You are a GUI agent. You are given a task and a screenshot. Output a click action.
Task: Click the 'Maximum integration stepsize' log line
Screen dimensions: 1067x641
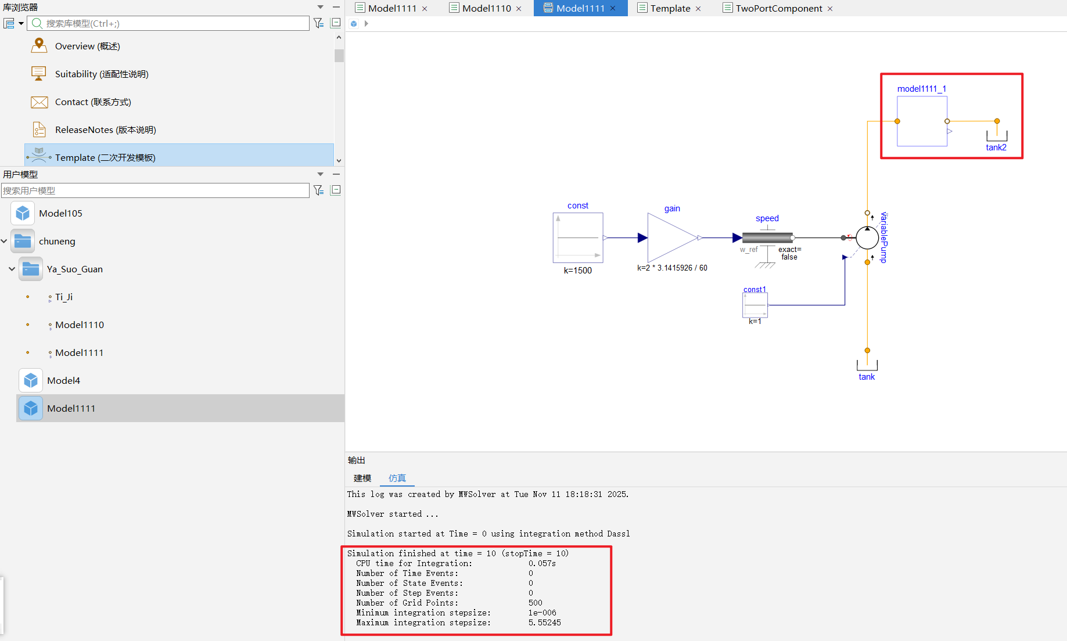(458, 623)
